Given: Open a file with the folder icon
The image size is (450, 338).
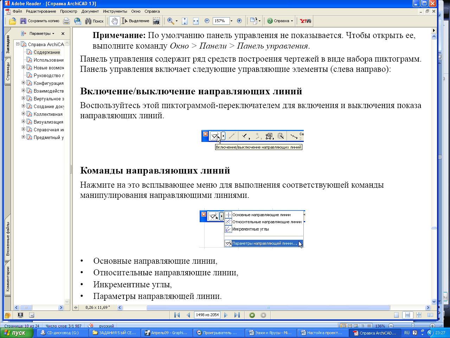Looking at the screenshot, I should pos(12,21).
